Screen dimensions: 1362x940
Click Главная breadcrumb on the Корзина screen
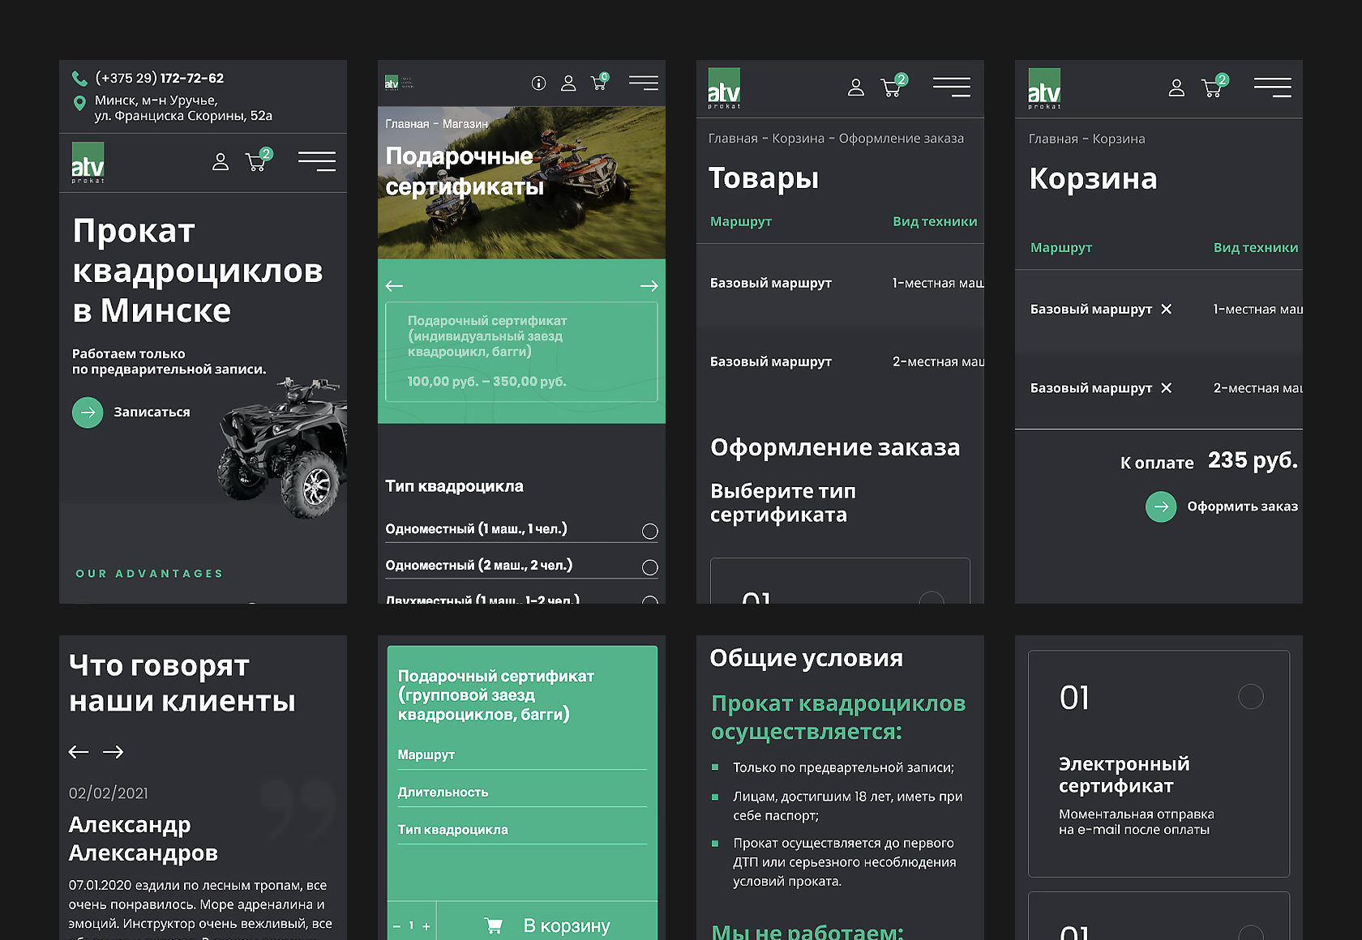1052,139
